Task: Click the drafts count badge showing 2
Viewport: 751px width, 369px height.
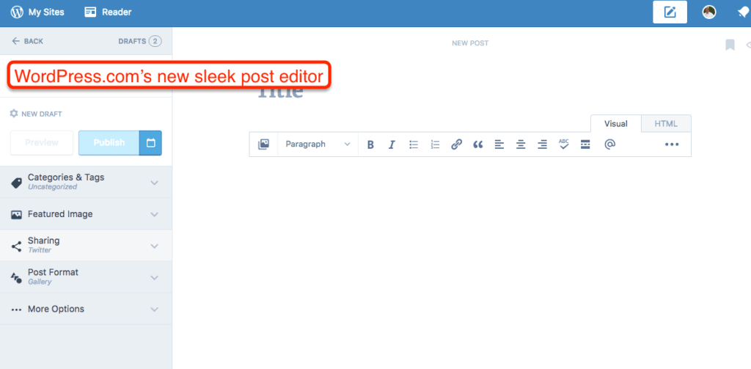Action: tap(155, 41)
